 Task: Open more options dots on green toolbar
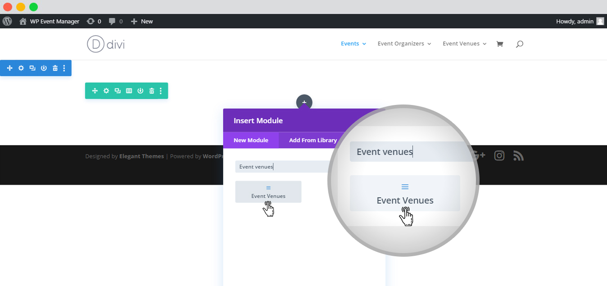pyautogui.click(x=161, y=91)
